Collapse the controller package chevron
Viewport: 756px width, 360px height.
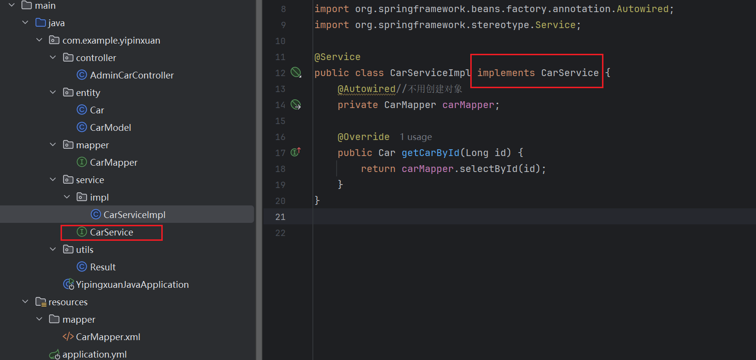click(53, 58)
